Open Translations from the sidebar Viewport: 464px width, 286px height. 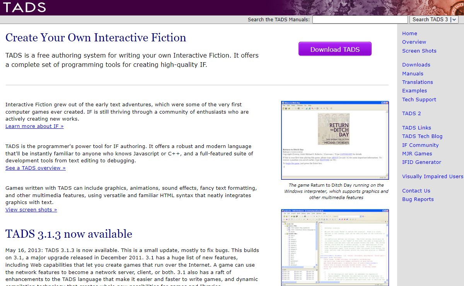tap(418, 82)
